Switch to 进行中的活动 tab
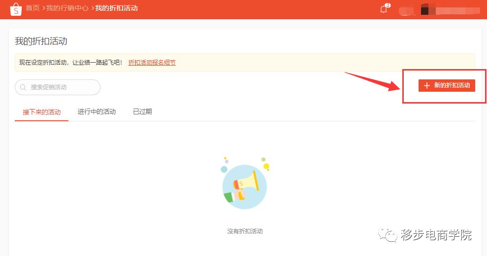 pos(97,111)
